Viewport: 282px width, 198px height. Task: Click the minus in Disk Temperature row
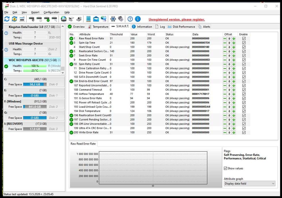225,111
